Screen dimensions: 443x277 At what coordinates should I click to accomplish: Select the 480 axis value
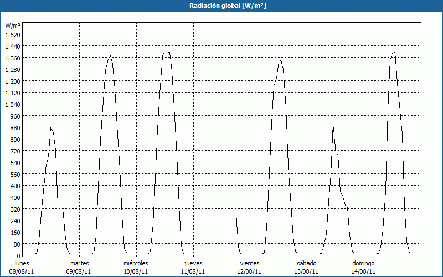pos(16,186)
